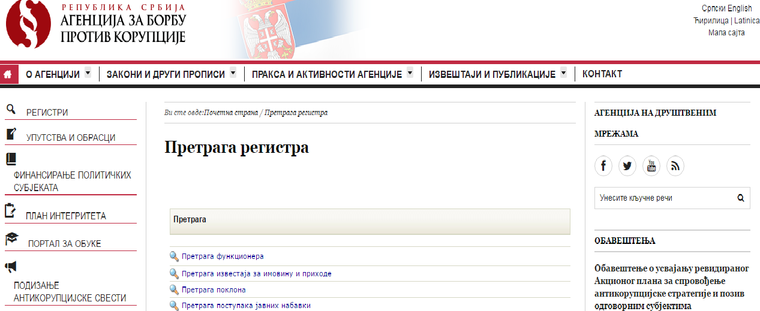Click the agency logo emblem
Viewport: 760px width, 311px height.
(28, 25)
